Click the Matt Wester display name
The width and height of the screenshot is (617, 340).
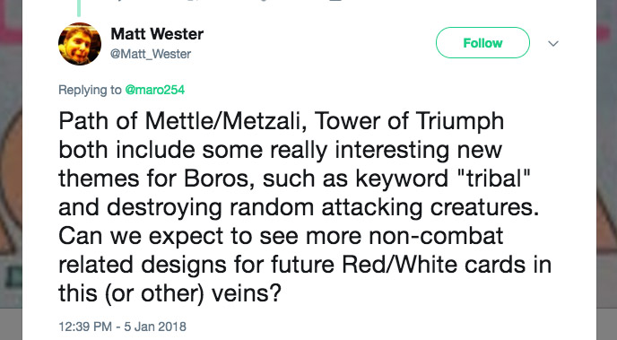point(157,34)
